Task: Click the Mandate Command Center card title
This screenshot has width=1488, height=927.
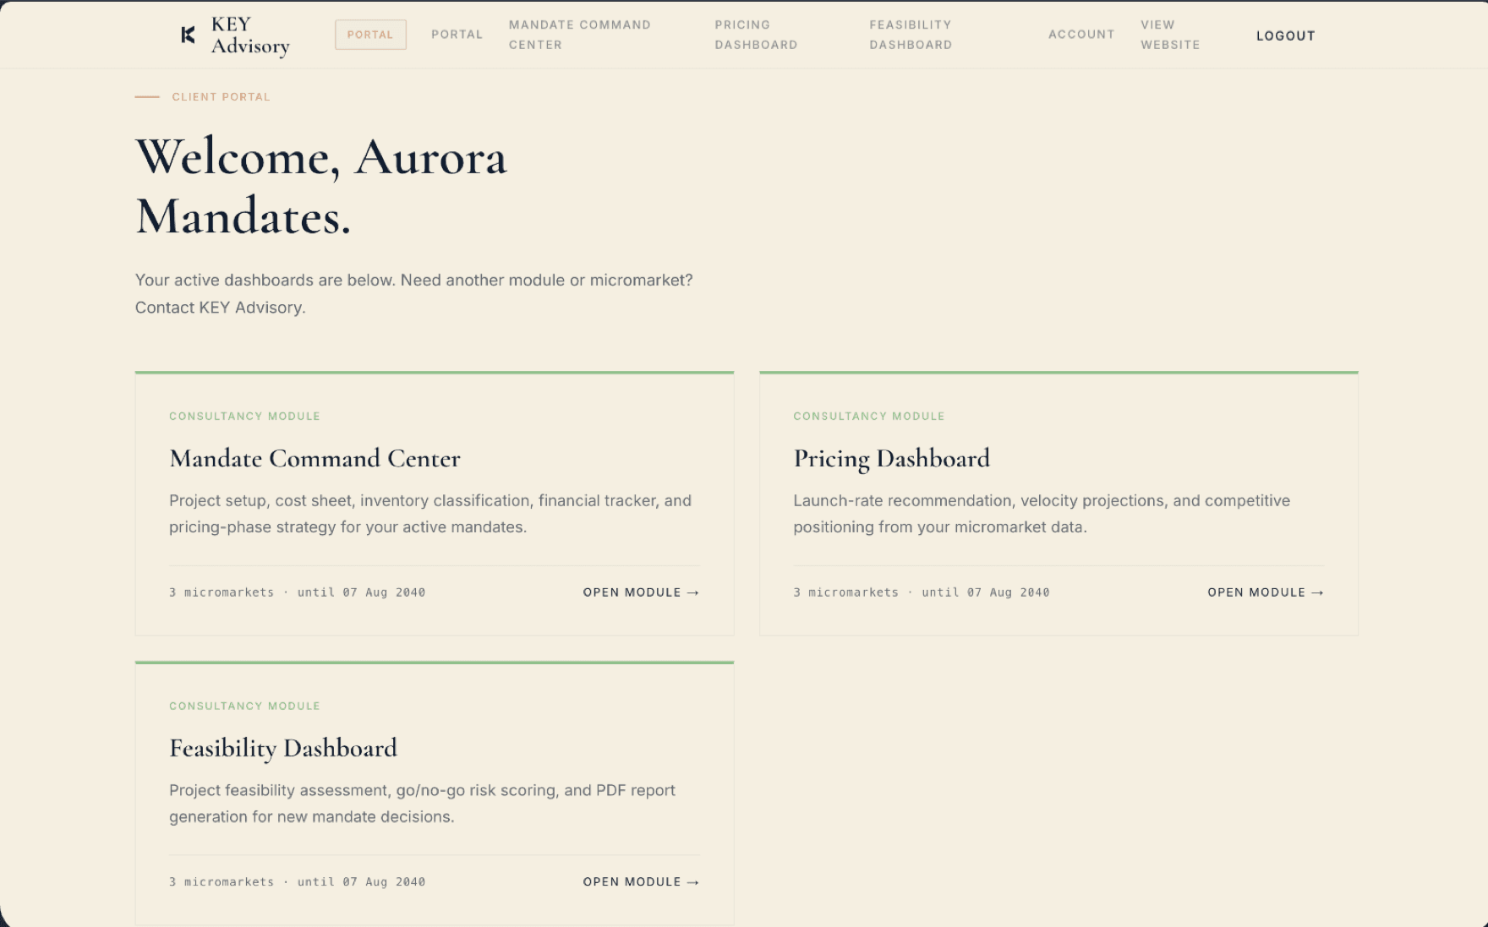Action: pyautogui.click(x=315, y=458)
